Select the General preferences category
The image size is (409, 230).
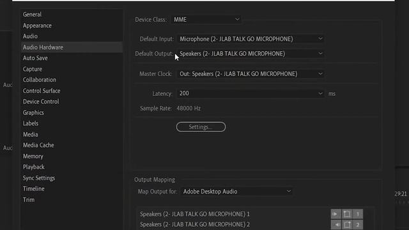(72, 14)
